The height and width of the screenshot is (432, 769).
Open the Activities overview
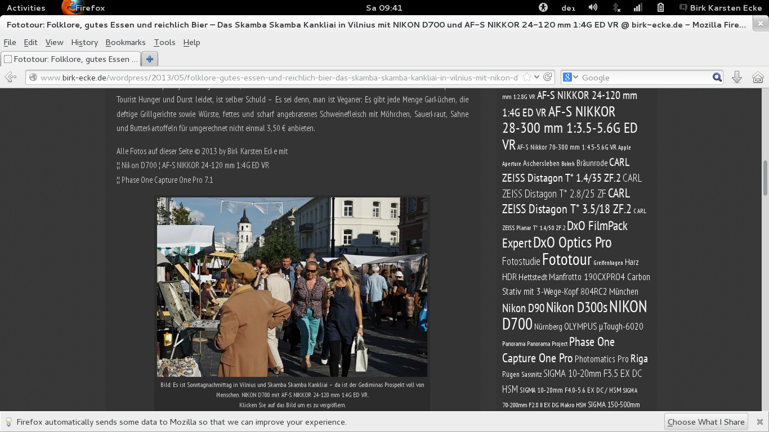click(26, 8)
